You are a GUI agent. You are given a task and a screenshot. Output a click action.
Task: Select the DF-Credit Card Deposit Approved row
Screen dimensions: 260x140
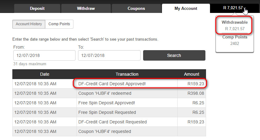pyautogui.click(x=109, y=84)
